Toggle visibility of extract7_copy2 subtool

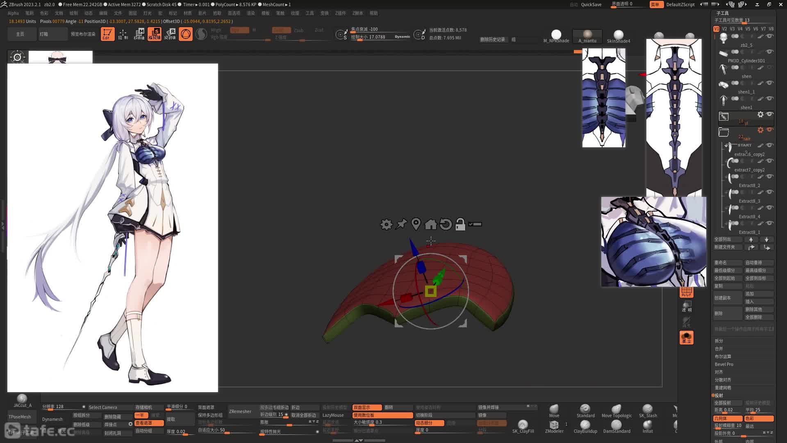click(x=770, y=161)
